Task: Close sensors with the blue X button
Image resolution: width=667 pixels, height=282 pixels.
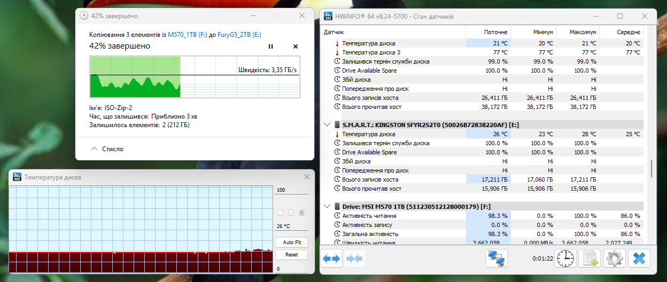Action: coord(639,259)
